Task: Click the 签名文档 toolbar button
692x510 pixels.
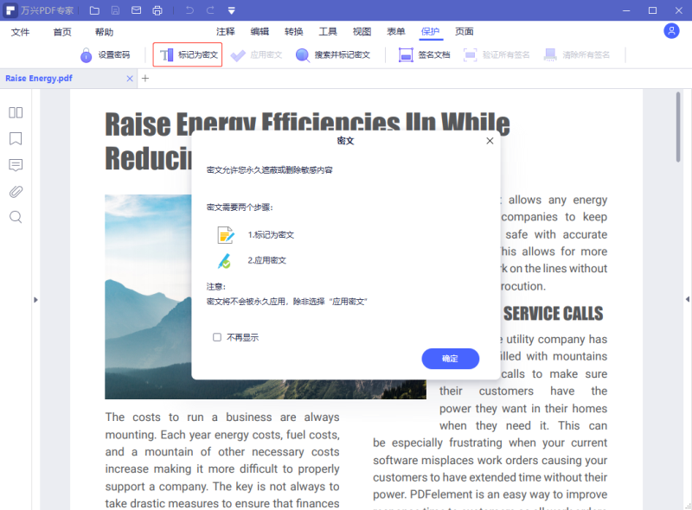Action: [x=424, y=55]
